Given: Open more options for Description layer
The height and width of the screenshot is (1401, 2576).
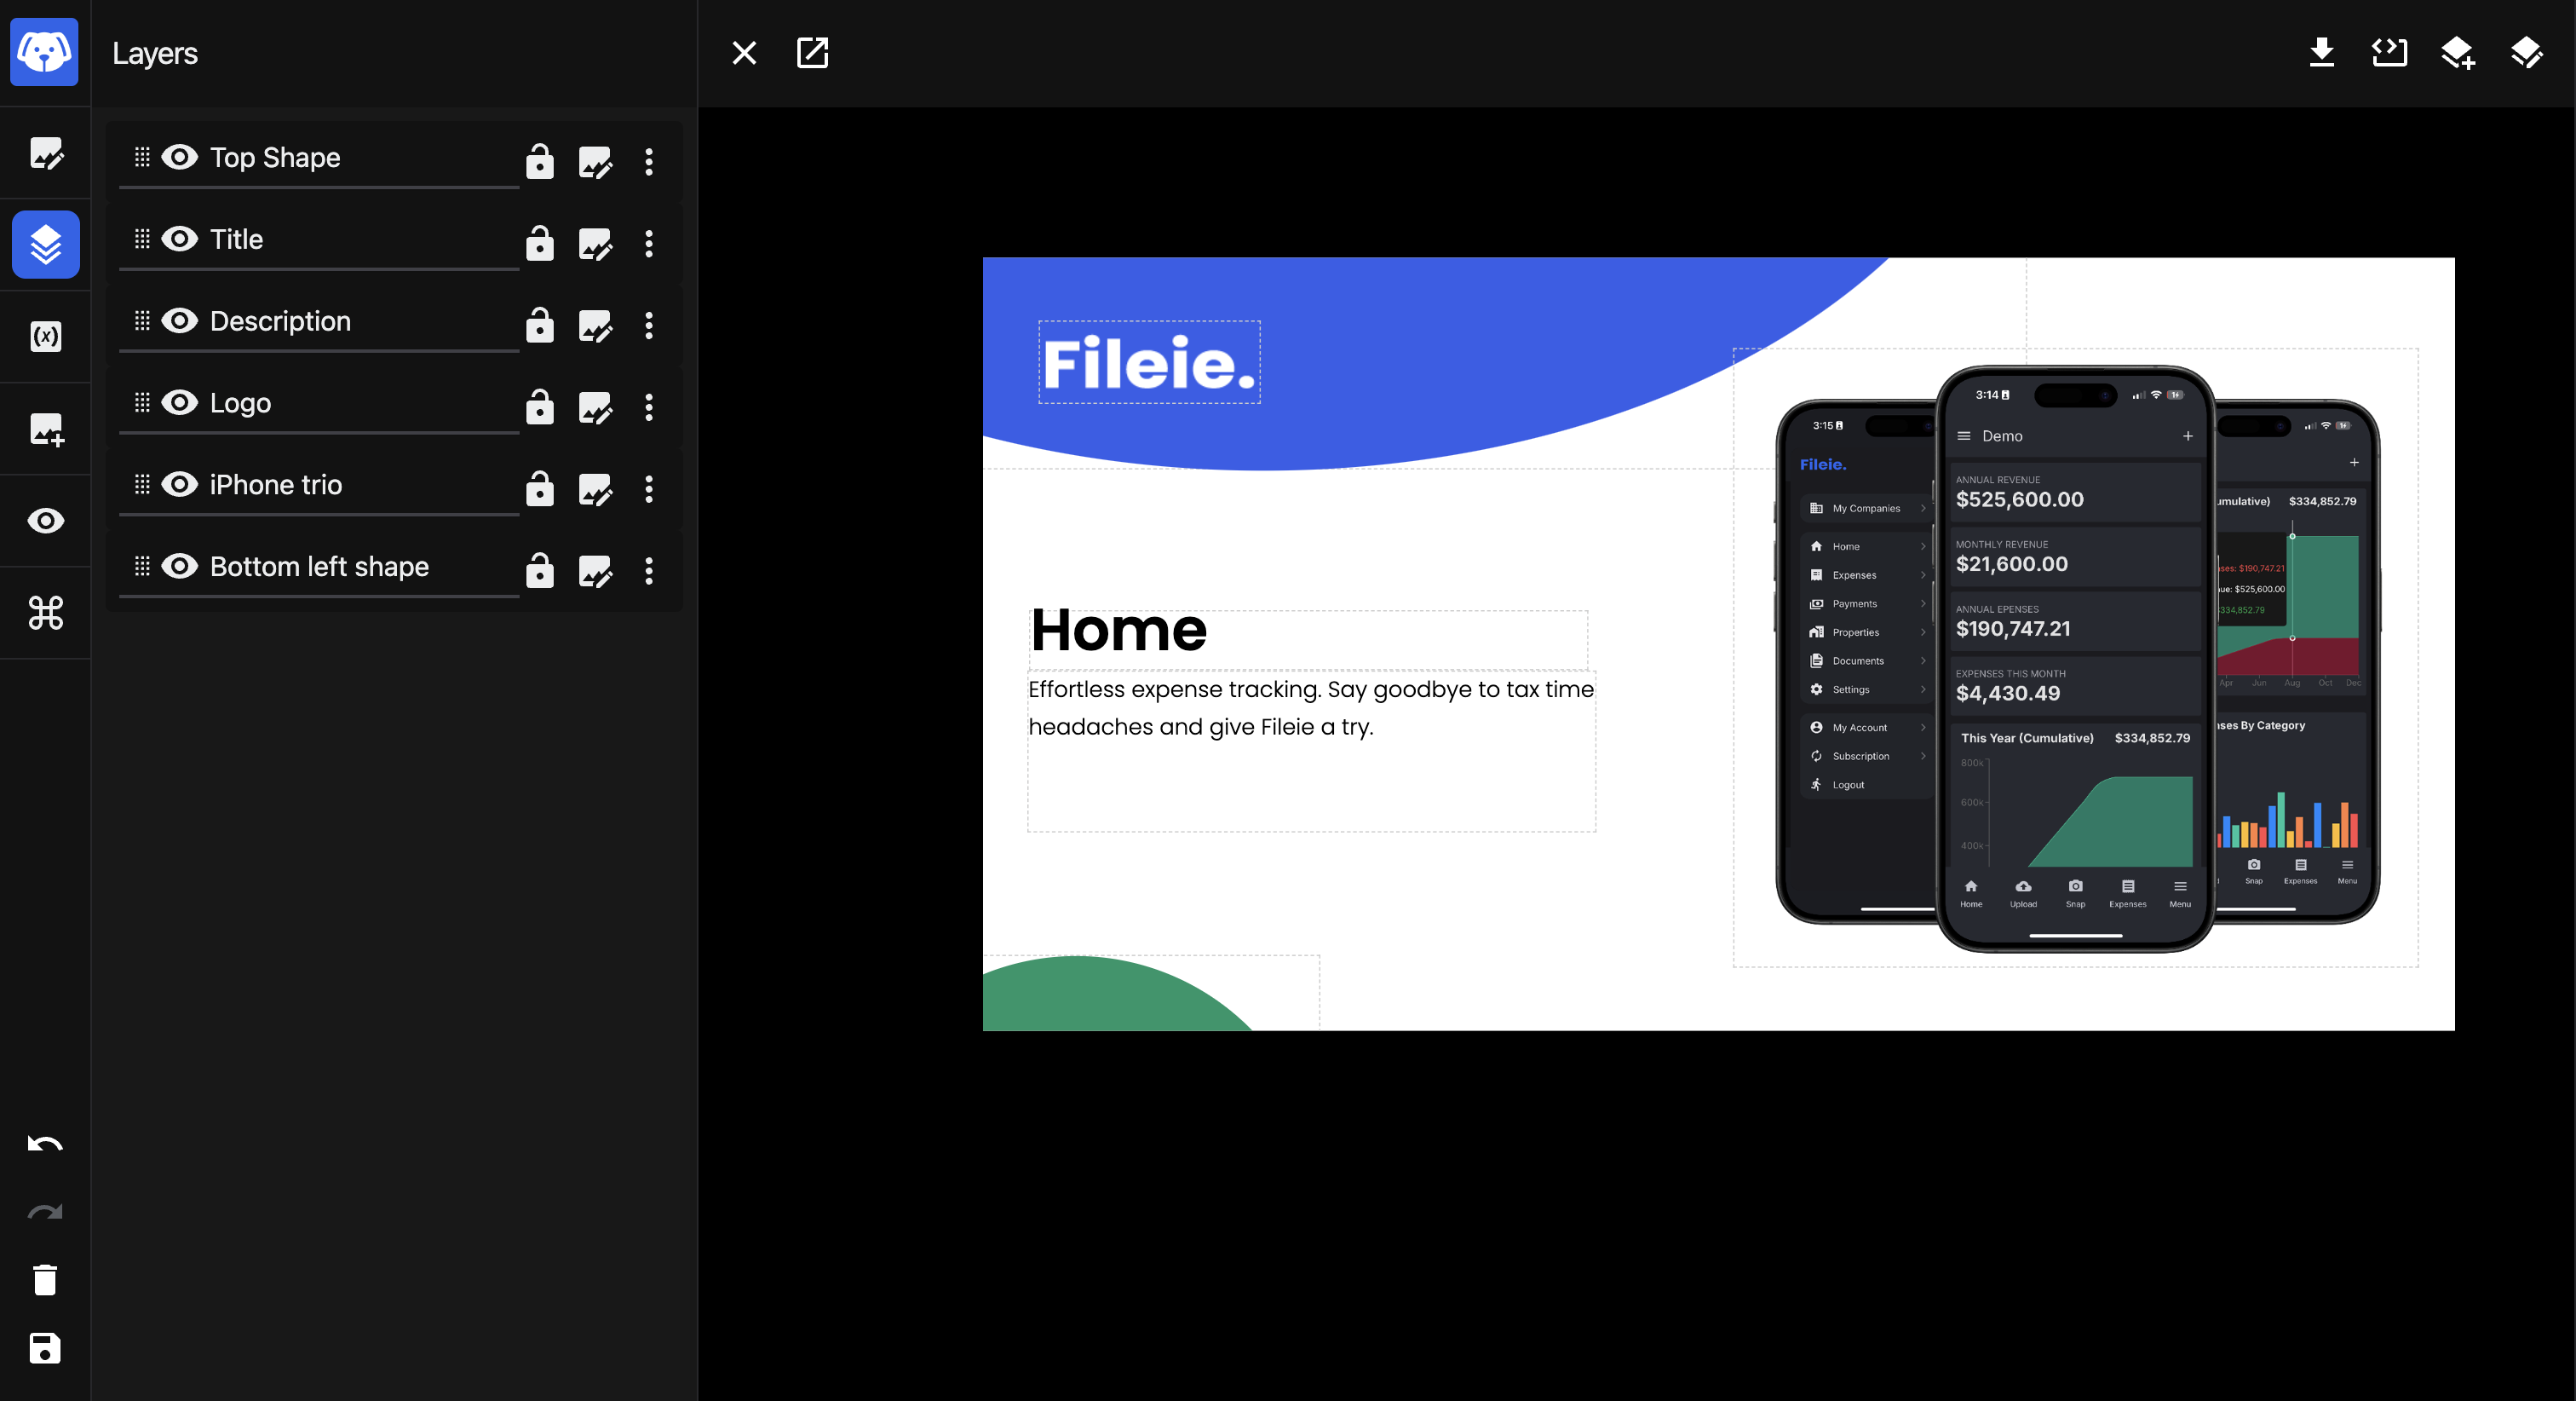Looking at the screenshot, I should (x=649, y=326).
